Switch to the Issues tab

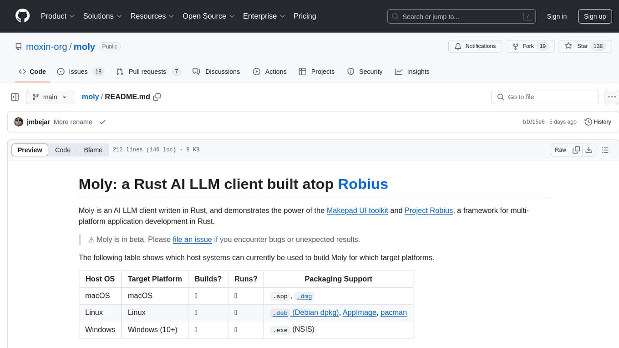(x=81, y=72)
